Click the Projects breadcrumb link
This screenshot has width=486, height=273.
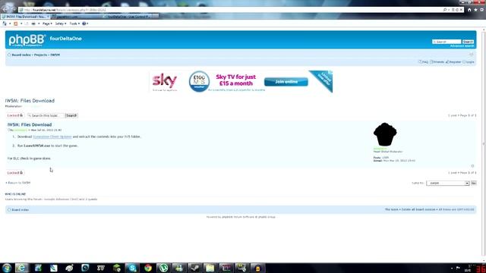point(40,55)
